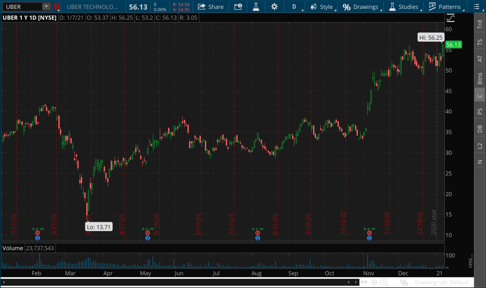Viewport: 486px width, 288px height.
Task: Click the $-1.02 earnings estimate label
Action: [258, 229]
